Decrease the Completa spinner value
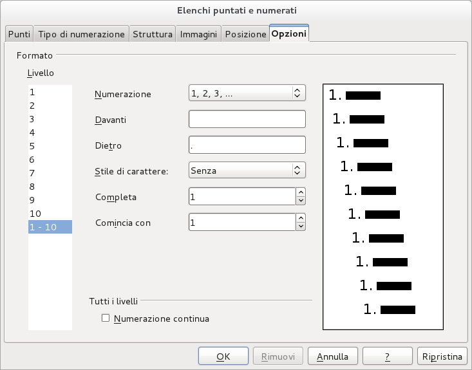 pyautogui.click(x=300, y=201)
